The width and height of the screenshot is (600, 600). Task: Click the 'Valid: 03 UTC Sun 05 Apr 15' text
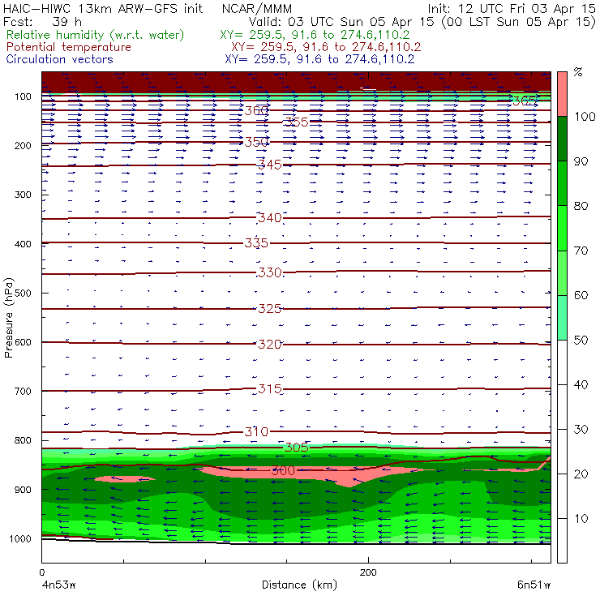click(341, 22)
